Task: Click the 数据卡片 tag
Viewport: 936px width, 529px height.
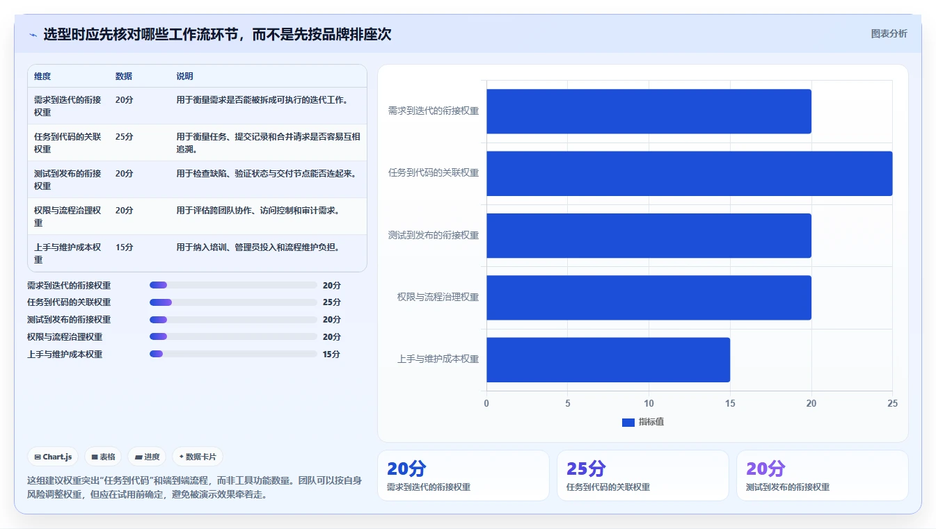Action: pyautogui.click(x=198, y=457)
